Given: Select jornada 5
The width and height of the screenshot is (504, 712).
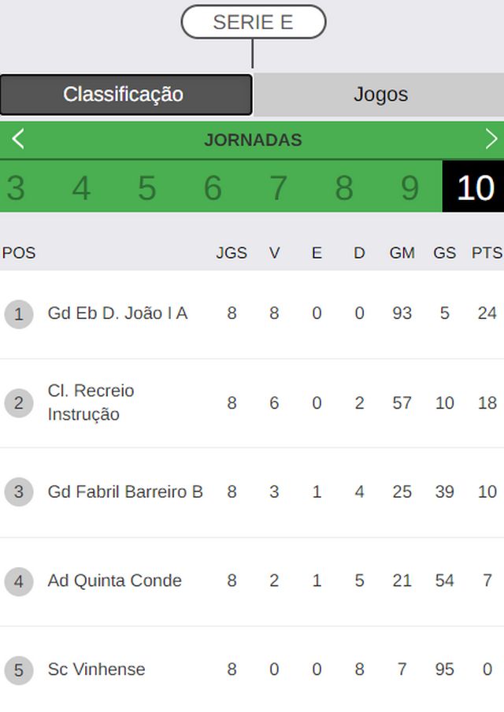Looking at the screenshot, I should [x=147, y=187].
